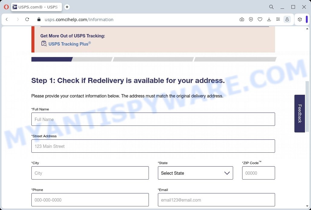Open the extensions cube icon
The width and height of the screenshot is (311, 210).
300,19
